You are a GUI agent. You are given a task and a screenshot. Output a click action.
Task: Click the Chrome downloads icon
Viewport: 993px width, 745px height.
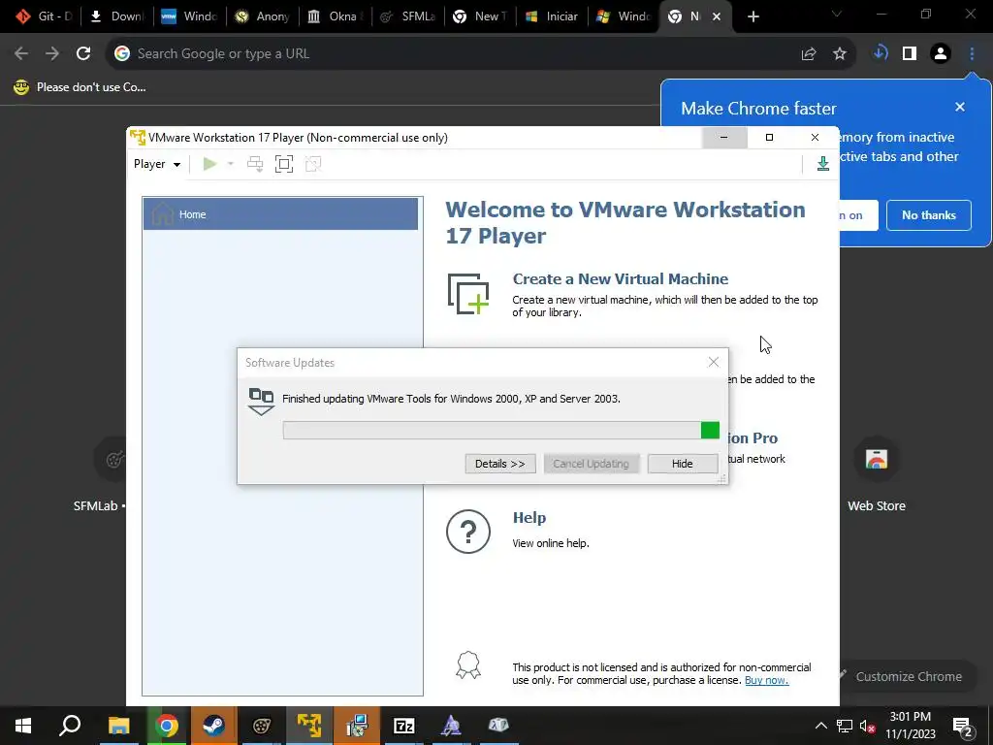pos(881,54)
